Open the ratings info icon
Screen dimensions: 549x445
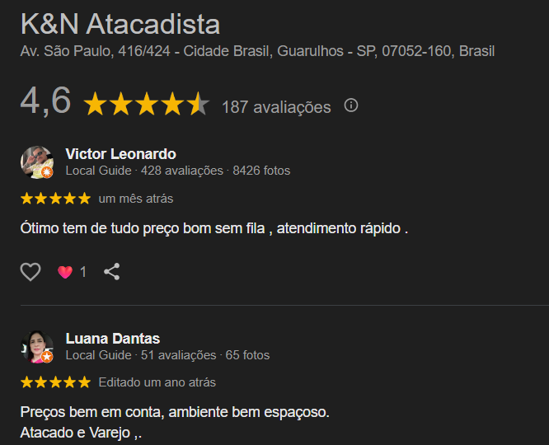351,105
